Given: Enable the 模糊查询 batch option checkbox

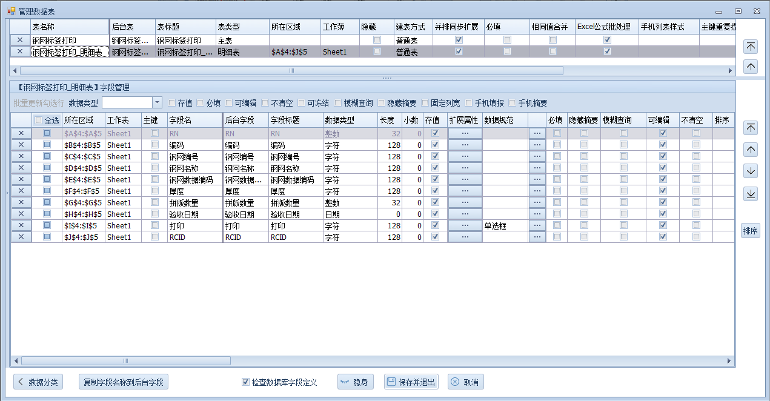Looking at the screenshot, I should (x=338, y=103).
